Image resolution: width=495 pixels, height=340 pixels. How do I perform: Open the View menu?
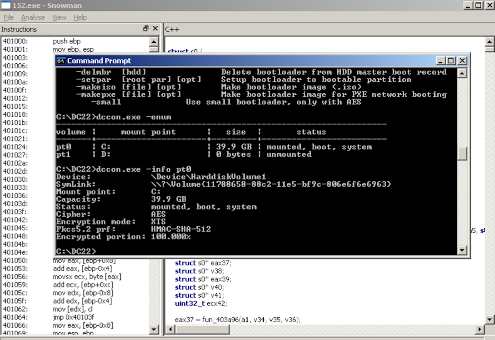pos(59,17)
